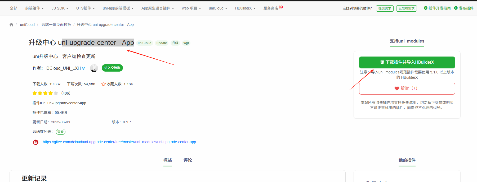
Task: Click the author name DCloud_UNI_LXH
Action: 64,68
